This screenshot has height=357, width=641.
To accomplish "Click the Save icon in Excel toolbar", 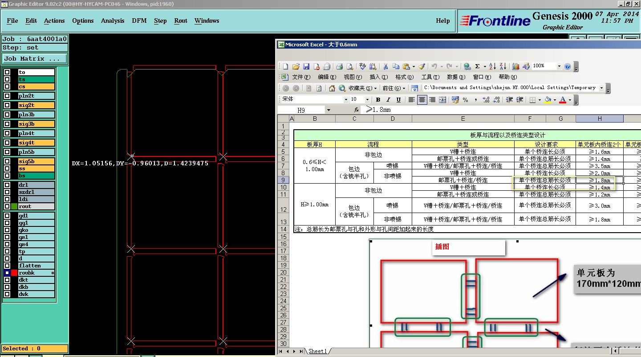I will pyautogui.click(x=306, y=66).
